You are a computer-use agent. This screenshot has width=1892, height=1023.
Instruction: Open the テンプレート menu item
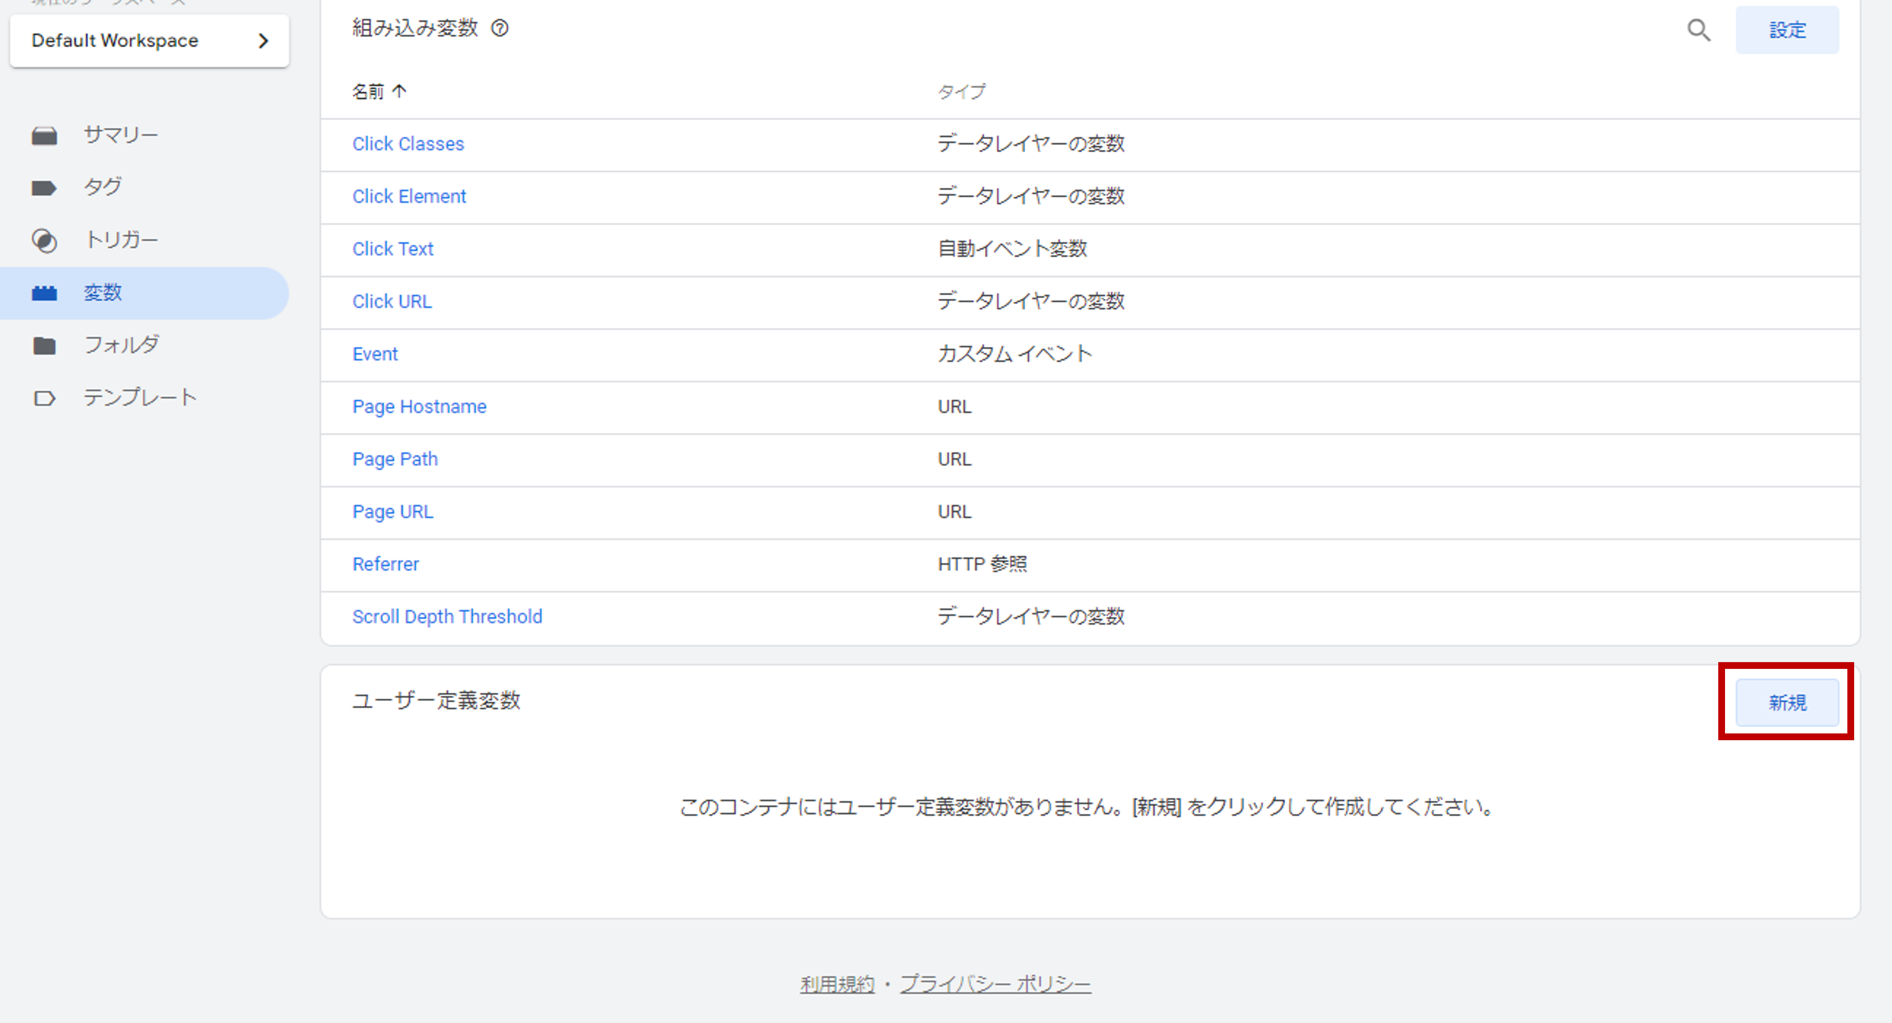point(140,398)
